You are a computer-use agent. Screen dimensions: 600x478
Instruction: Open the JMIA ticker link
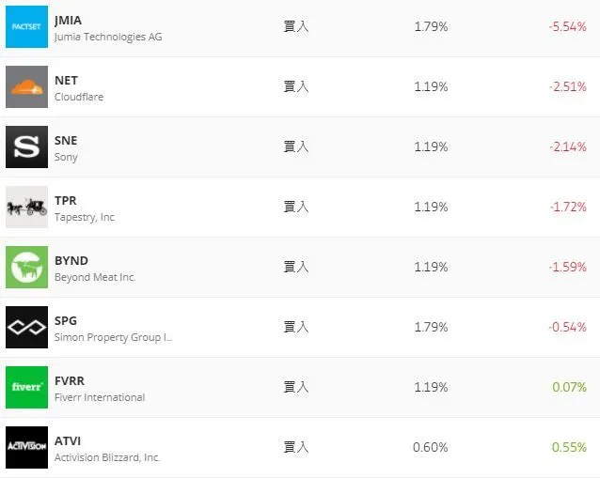(x=68, y=20)
